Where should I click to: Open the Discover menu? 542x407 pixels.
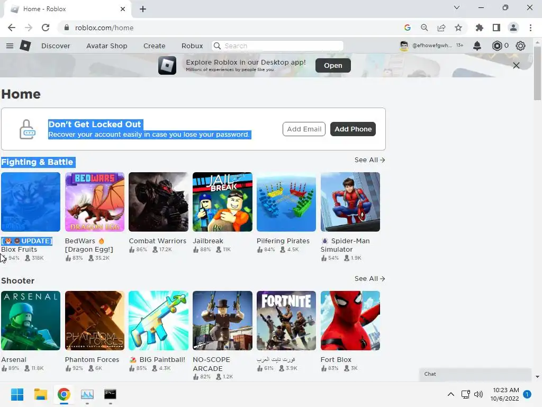coord(56,46)
